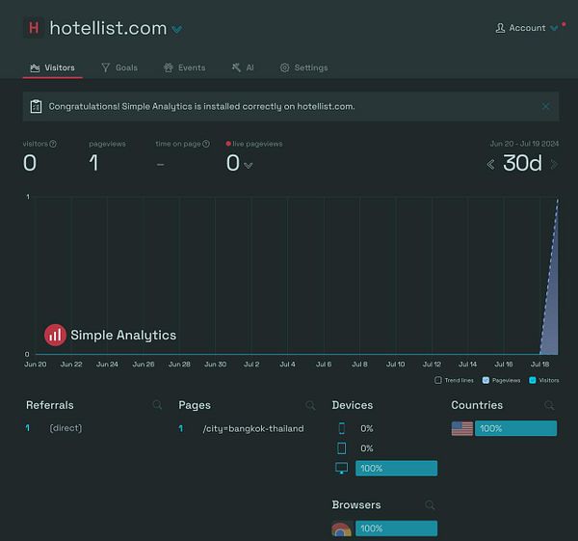Image resolution: width=578 pixels, height=541 pixels.
Task: Search within Countries
Action: tap(549, 406)
